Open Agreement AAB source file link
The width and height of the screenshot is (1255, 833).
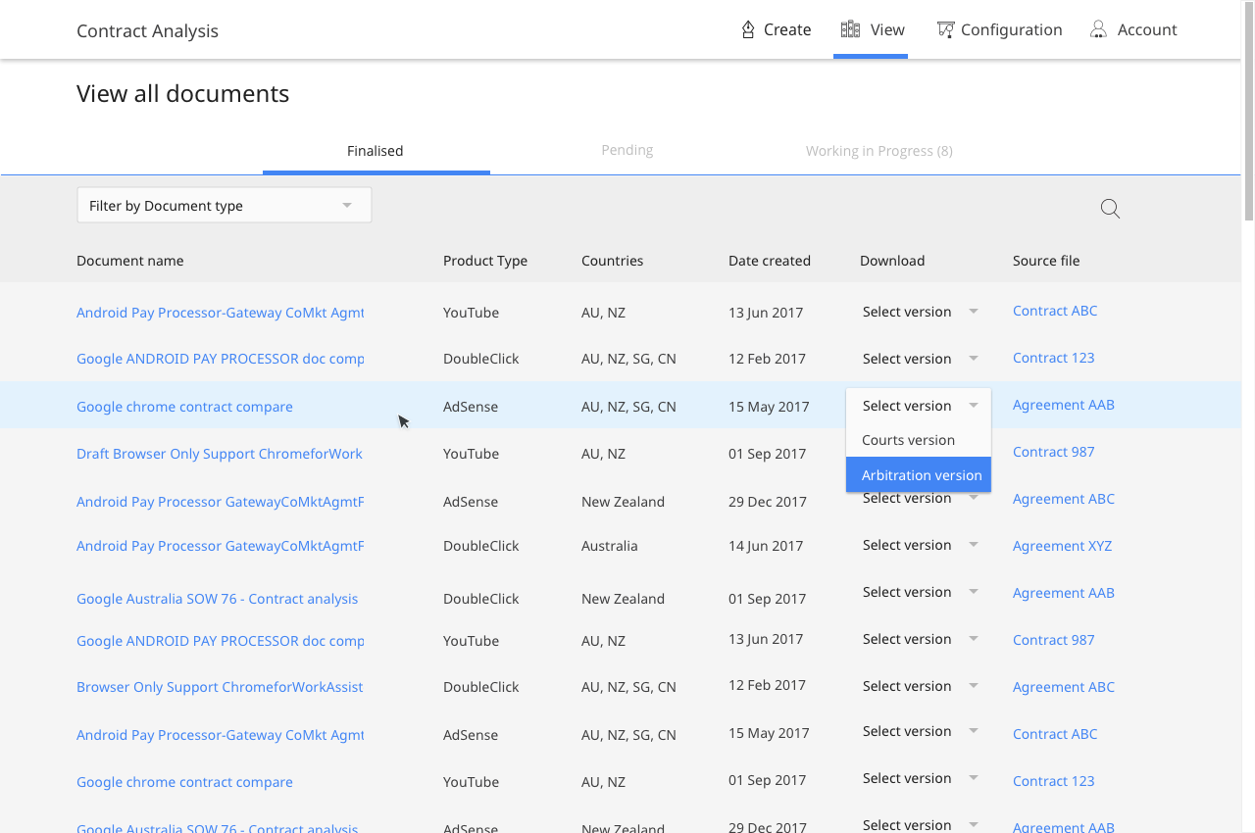pos(1063,405)
